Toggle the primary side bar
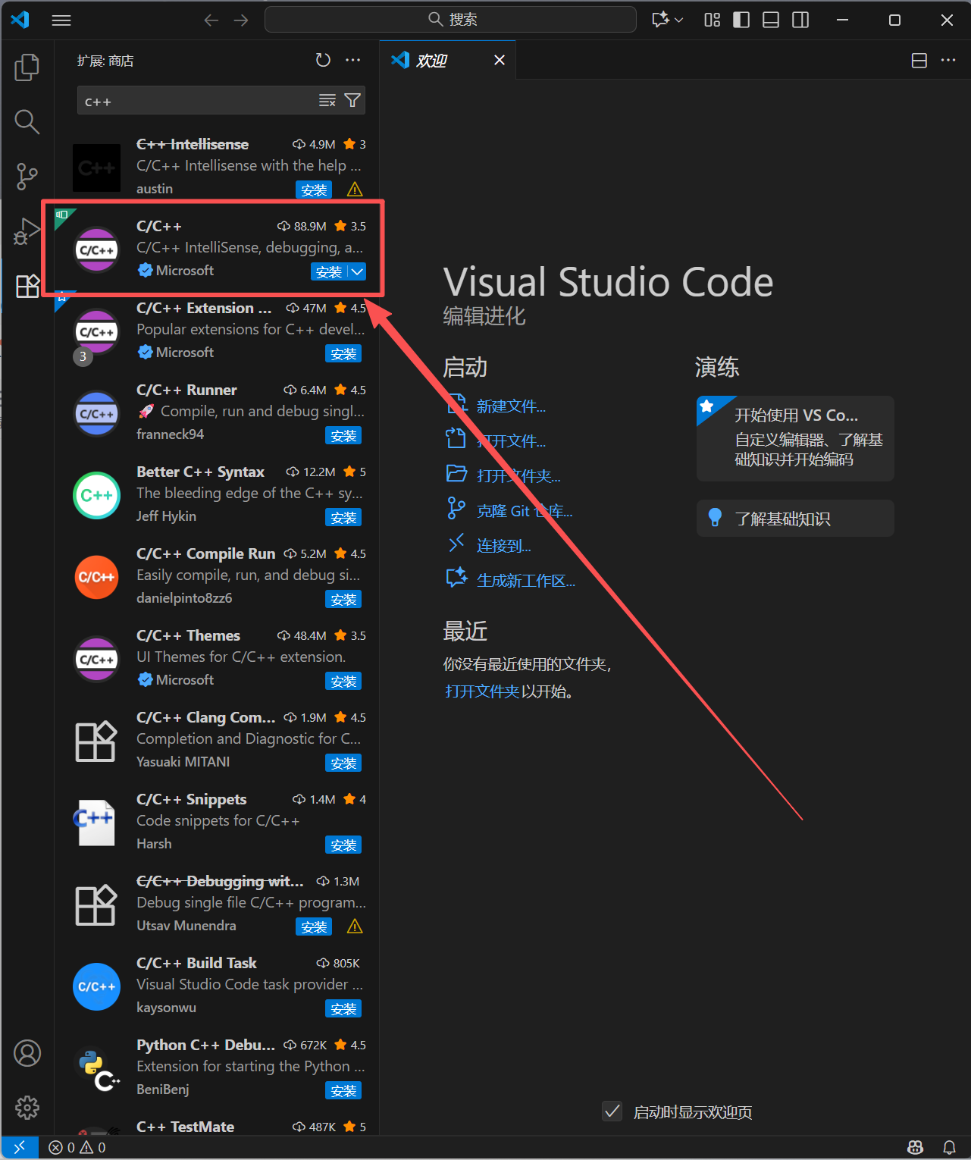The image size is (971, 1160). (x=742, y=20)
